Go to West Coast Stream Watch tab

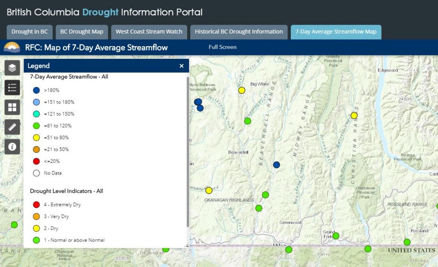pyautogui.click(x=149, y=32)
